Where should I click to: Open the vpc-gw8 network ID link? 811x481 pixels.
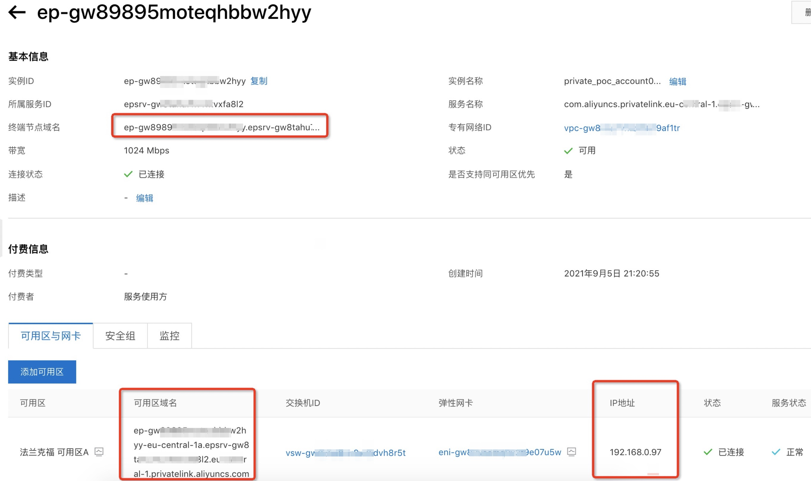(x=622, y=128)
